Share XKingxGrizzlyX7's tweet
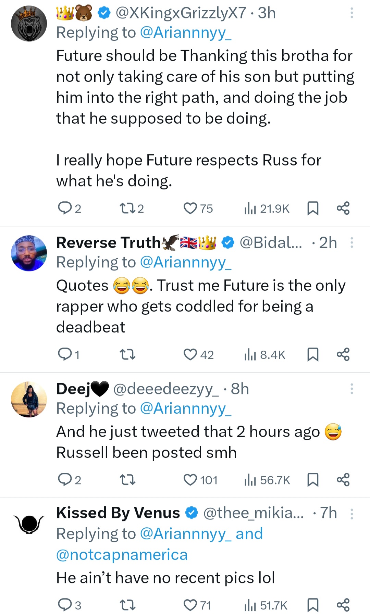The height and width of the screenshot is (616, 370). coord(343,208)
